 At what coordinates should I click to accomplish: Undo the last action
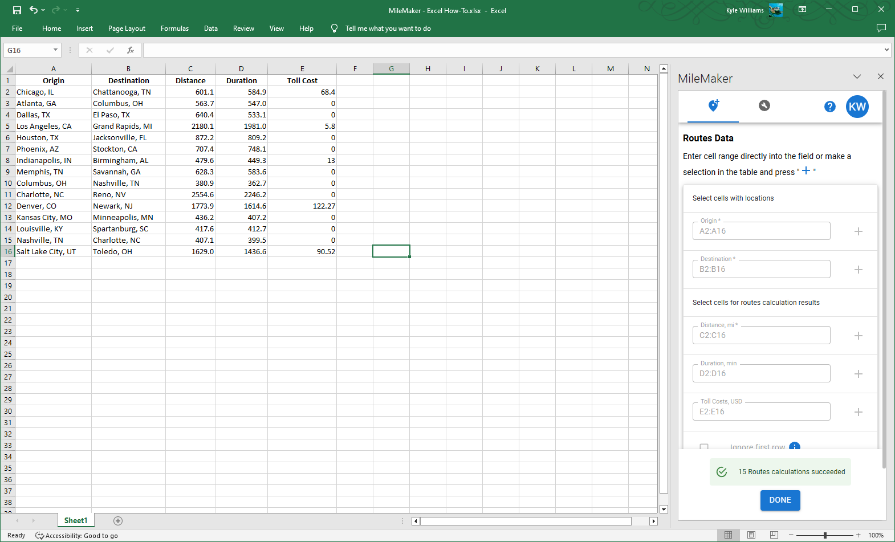click(34, 10)
